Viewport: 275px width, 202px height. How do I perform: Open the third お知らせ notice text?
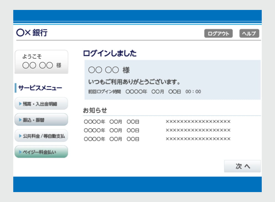tap(198, 139)
